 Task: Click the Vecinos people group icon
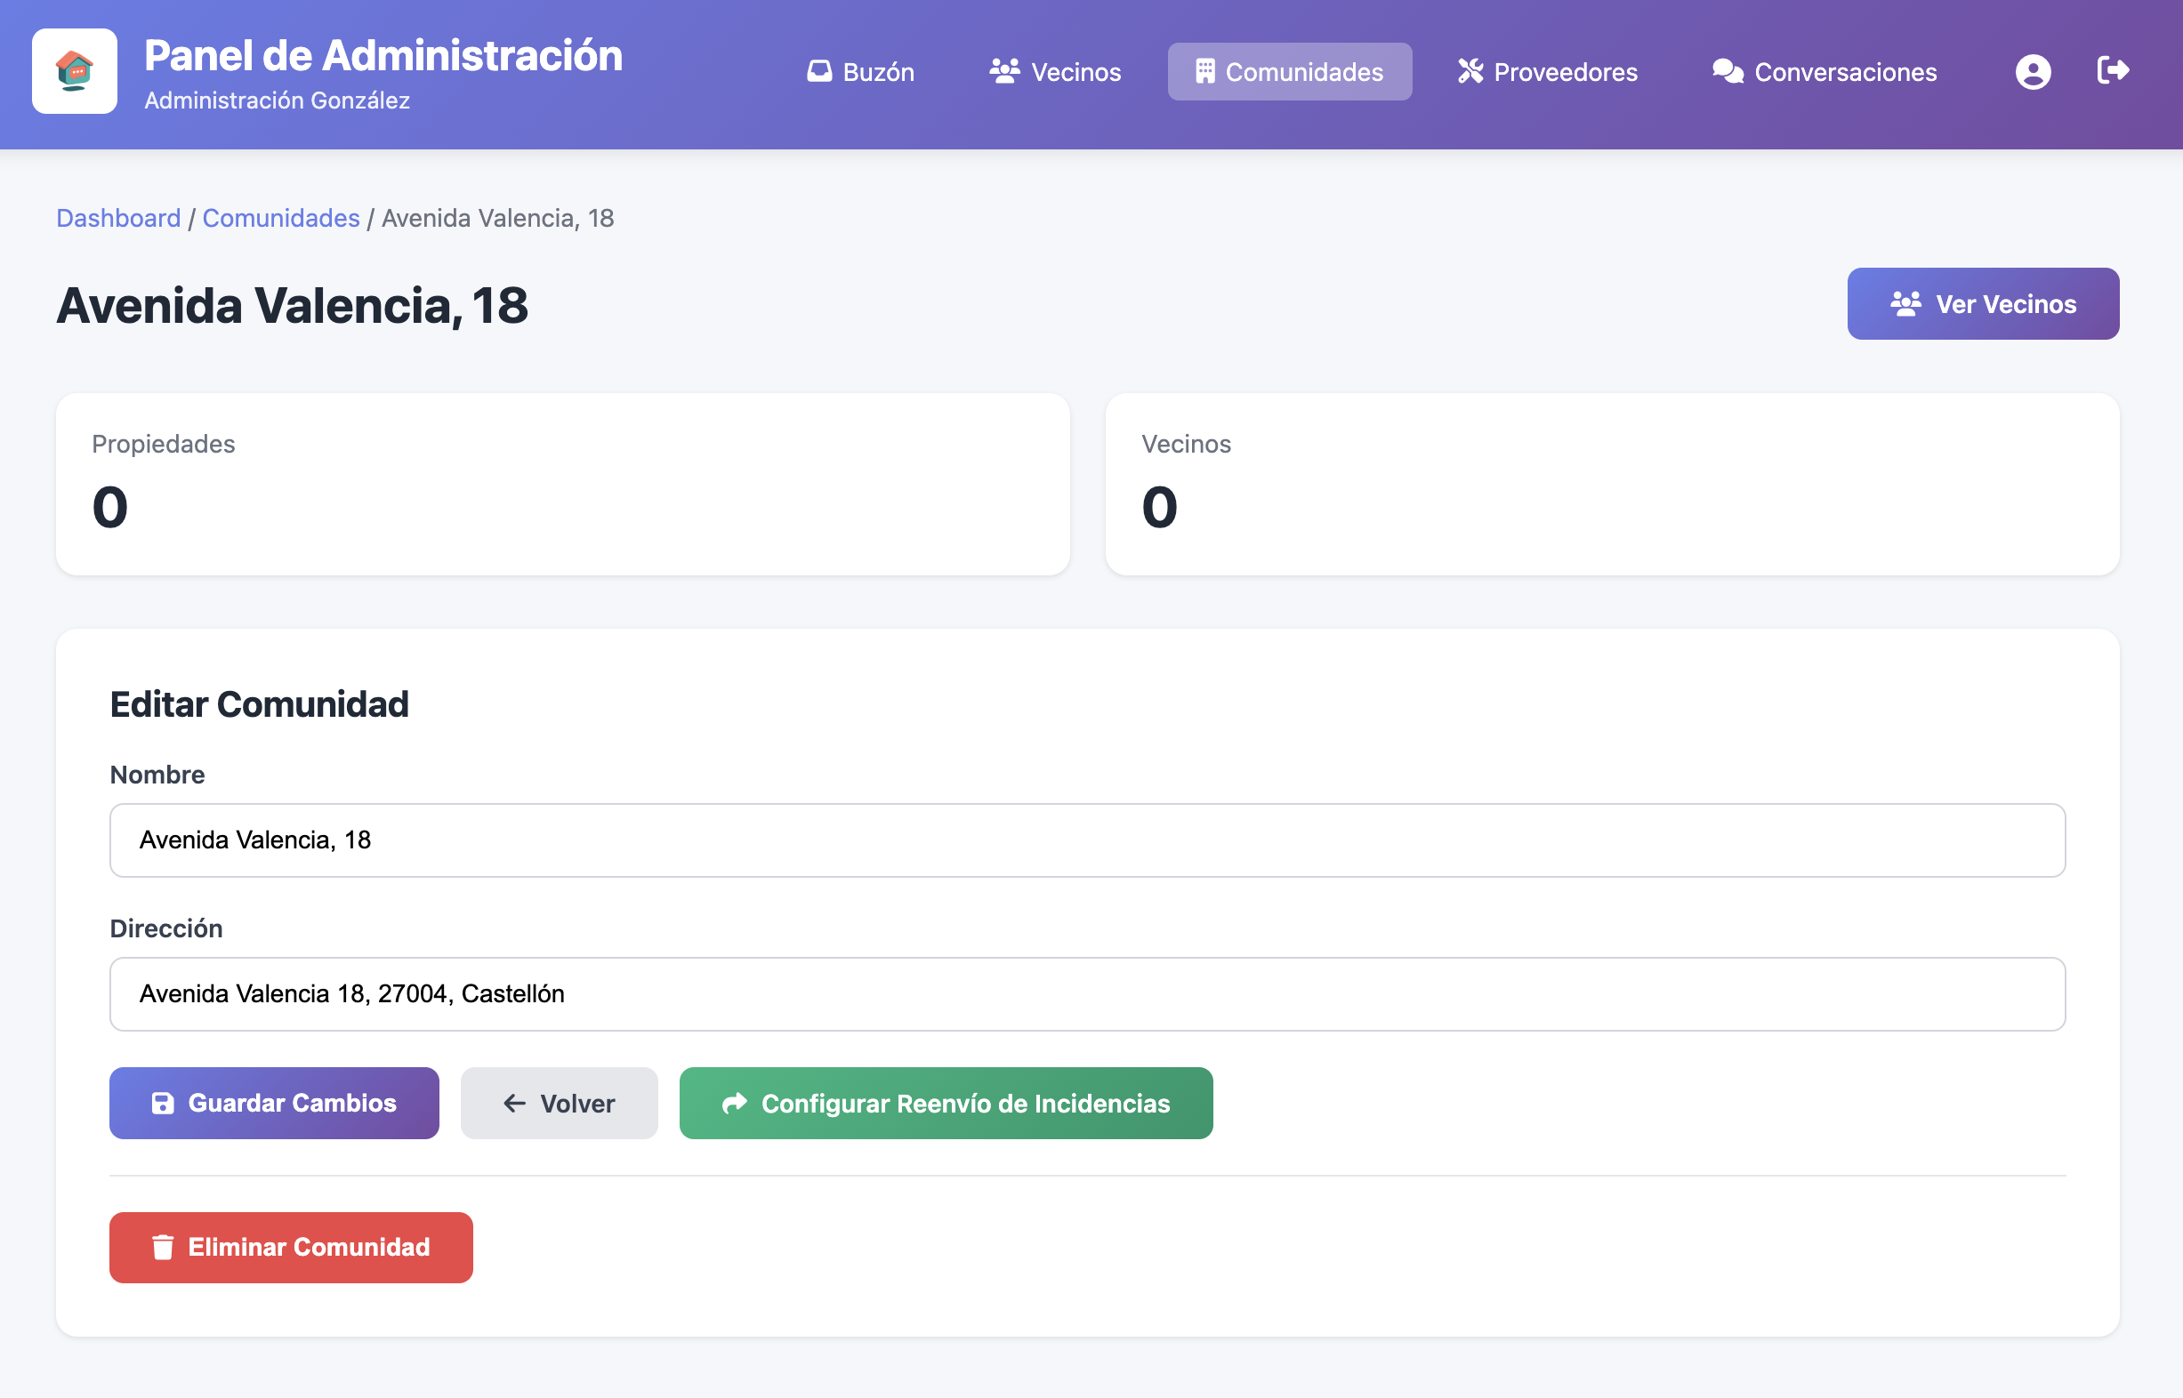(1004, 72)
